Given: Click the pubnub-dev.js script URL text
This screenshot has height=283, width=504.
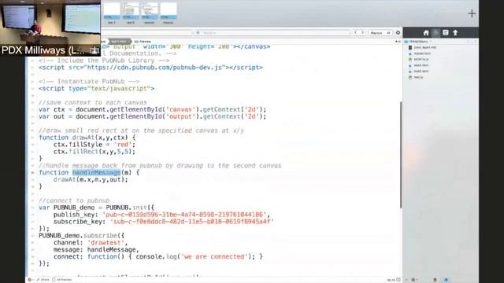Looking at the screenshot, I should coord(154,68).
